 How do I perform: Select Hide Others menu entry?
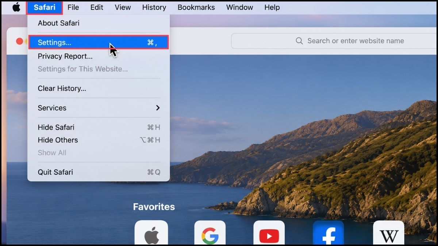pos(99,140)
